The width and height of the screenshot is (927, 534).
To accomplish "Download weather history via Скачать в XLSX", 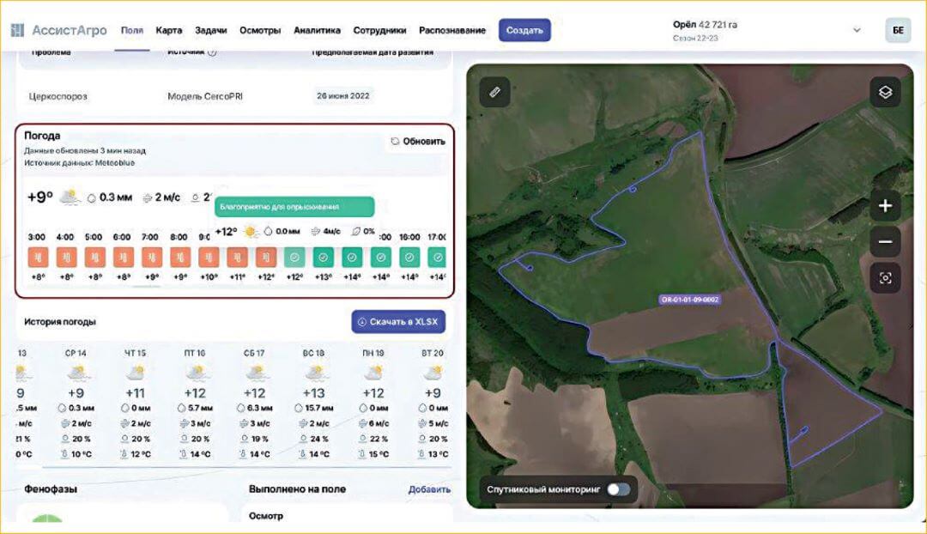I will click(398, 321).
